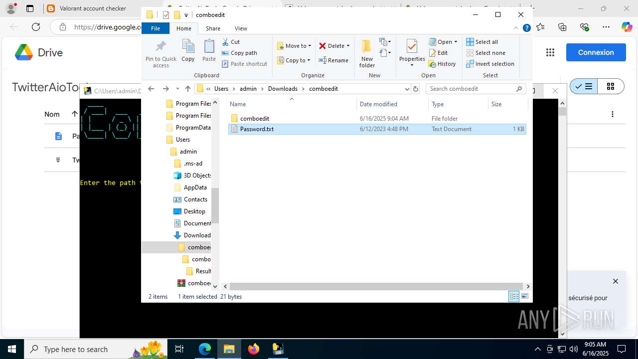The height and width of the screenshot is (359, 638).
Task: Click the Windows Start button
Action: pyautogui.click(x=11, y=349)
